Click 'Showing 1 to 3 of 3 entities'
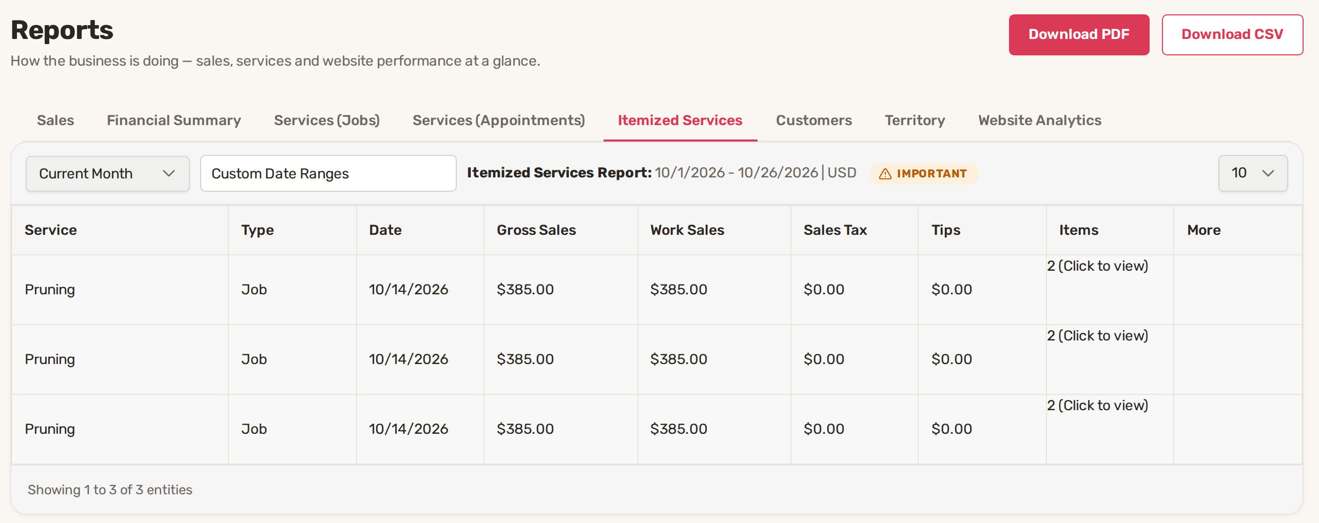This screenshot has width=1319, height=523. [x=110, y=490]
